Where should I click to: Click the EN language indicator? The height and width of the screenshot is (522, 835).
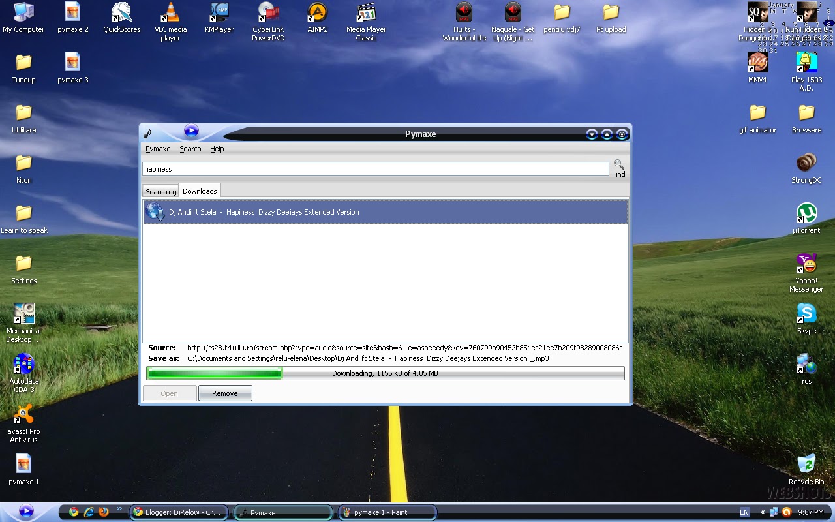pos(744,512)
